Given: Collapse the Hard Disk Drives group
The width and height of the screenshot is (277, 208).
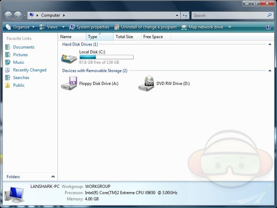Looking at the screenshot, I should click(270, 44).
